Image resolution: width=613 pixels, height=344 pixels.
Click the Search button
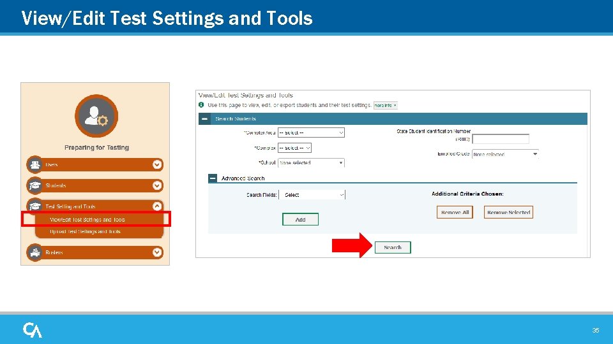click(x=393, y=247)
